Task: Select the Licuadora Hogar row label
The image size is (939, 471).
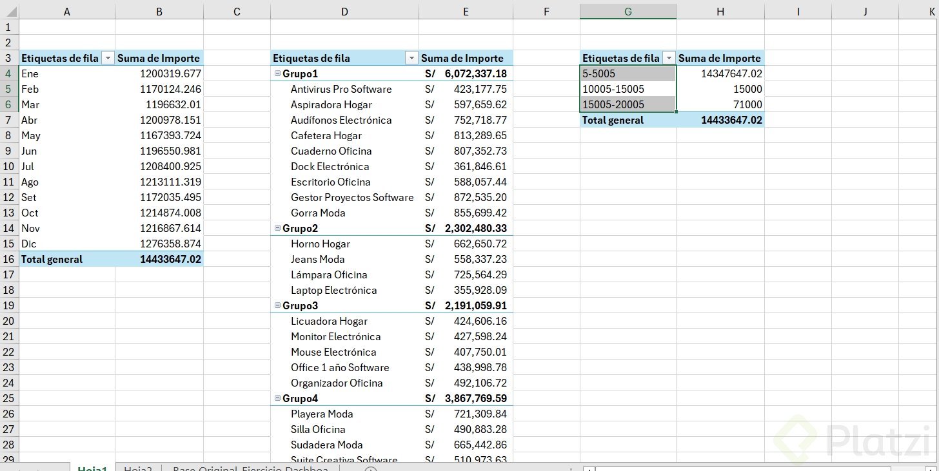Action: pyautogui.click(x=329, y=321)
